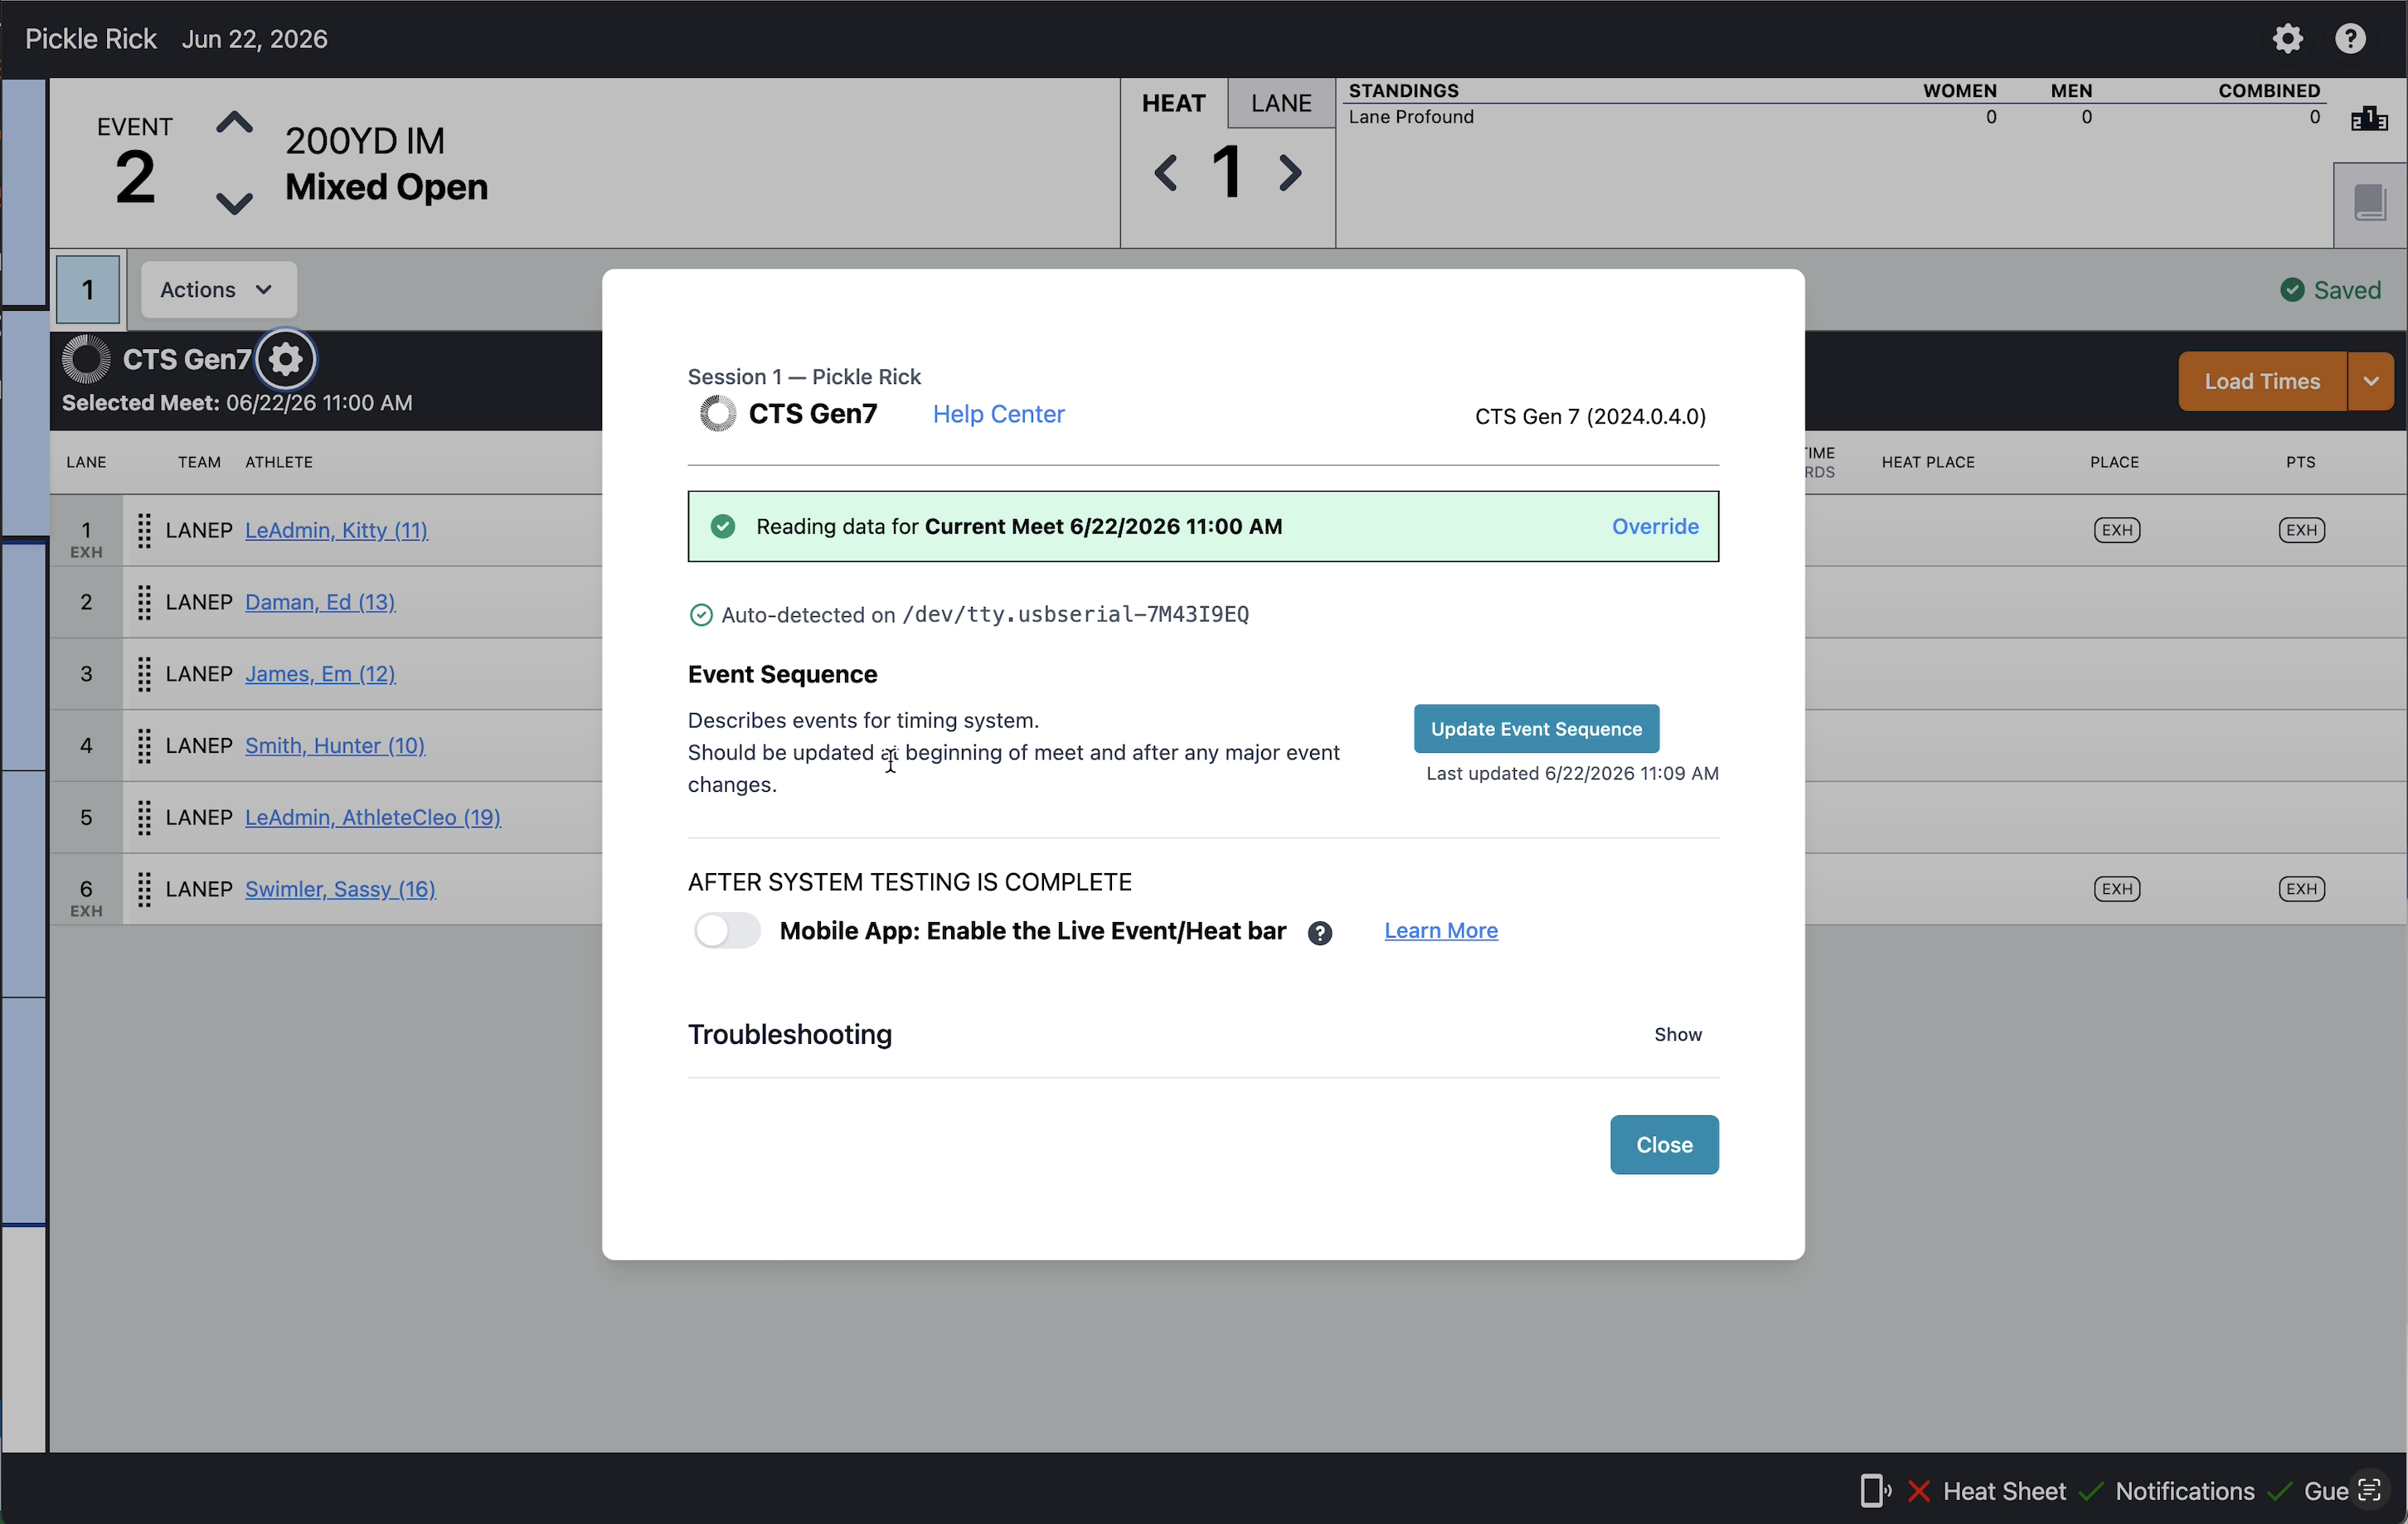This screenshot has width=2408, height=1524.
Task: Switch to the HEAT tab
Action: [x=1174, y=103]
